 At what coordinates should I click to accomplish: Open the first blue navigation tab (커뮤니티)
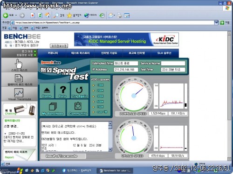53,53
